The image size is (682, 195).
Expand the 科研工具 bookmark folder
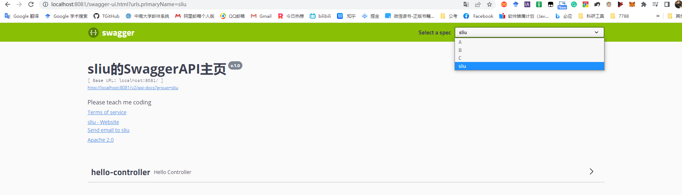(x=591, y=16)
